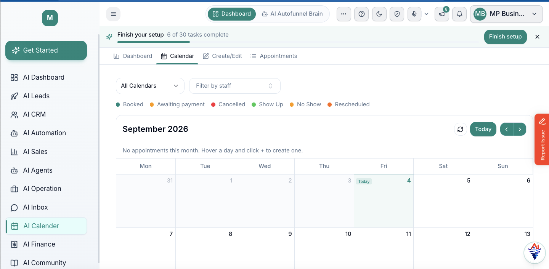The width and height of the screenshot is (549, 269).
Task: Open the Appointments sub-tab
Action: point(274,56)
